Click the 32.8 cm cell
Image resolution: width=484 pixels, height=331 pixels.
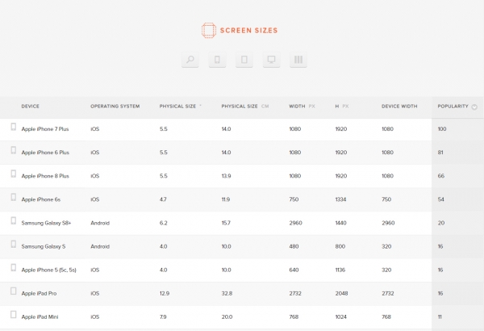pyautogui.click(x=227, y=294)
